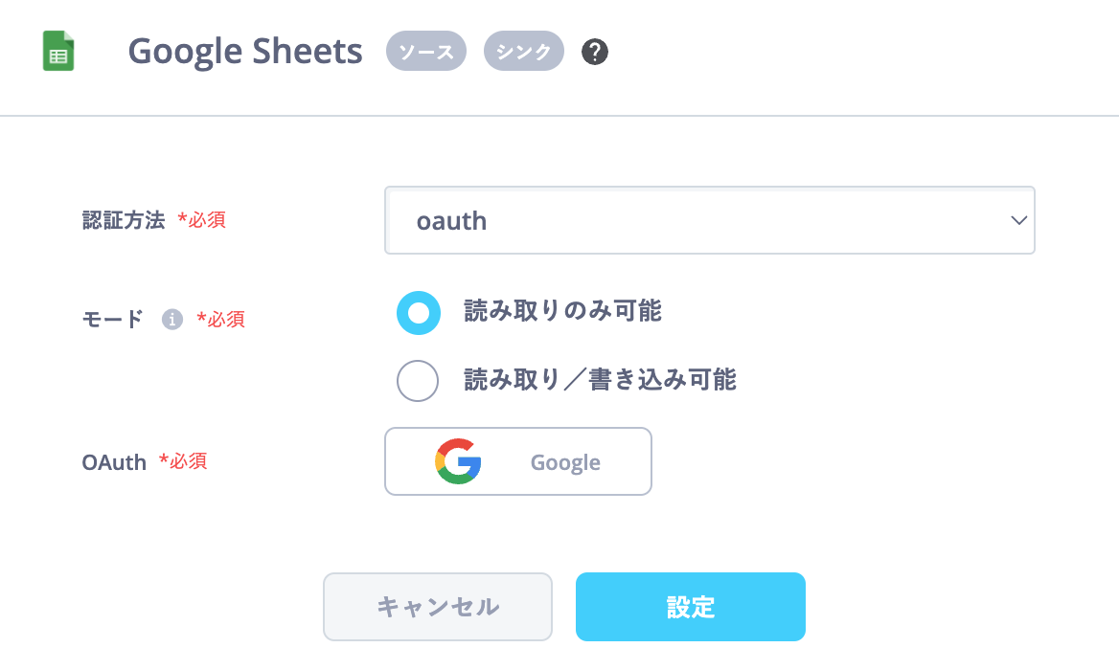
Task: Click the oauth text in the auth selector
Action: click(x=452, y=221)
